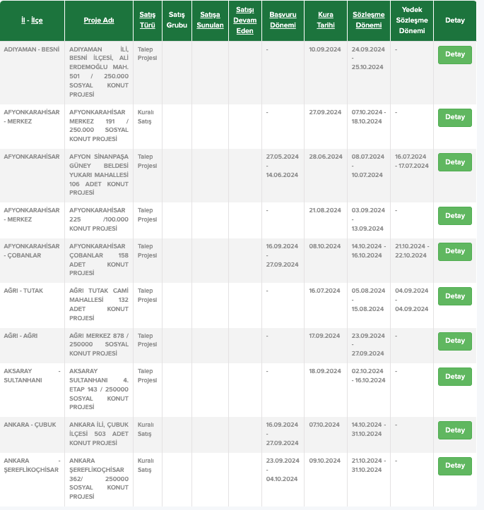This screenshot has height=510, width=484.
Task: Sort by Satışı Devam Eden header
Action: click(x=245, y=20)
